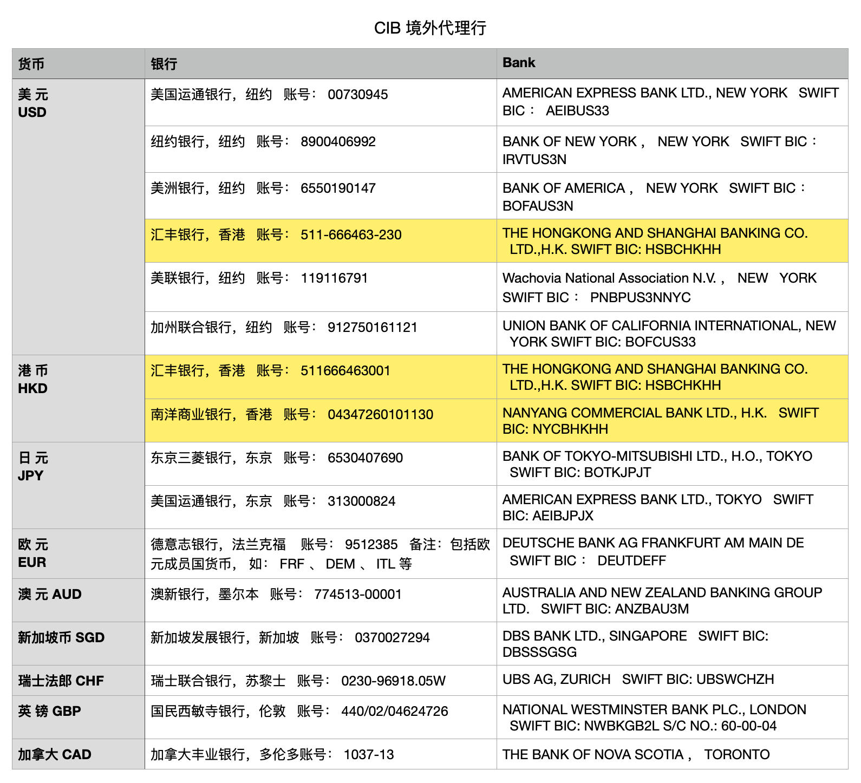
Task: Click 瑞士联合银行 cell with account 0230-96918.05W
Action: point(321,681)
